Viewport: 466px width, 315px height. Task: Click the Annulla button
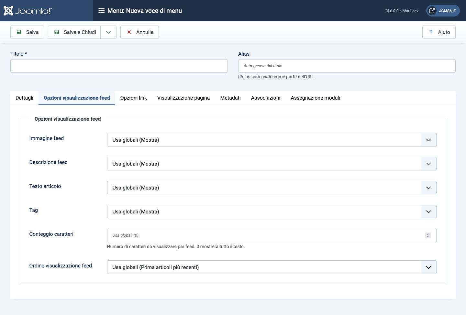[x=139, y=32]
